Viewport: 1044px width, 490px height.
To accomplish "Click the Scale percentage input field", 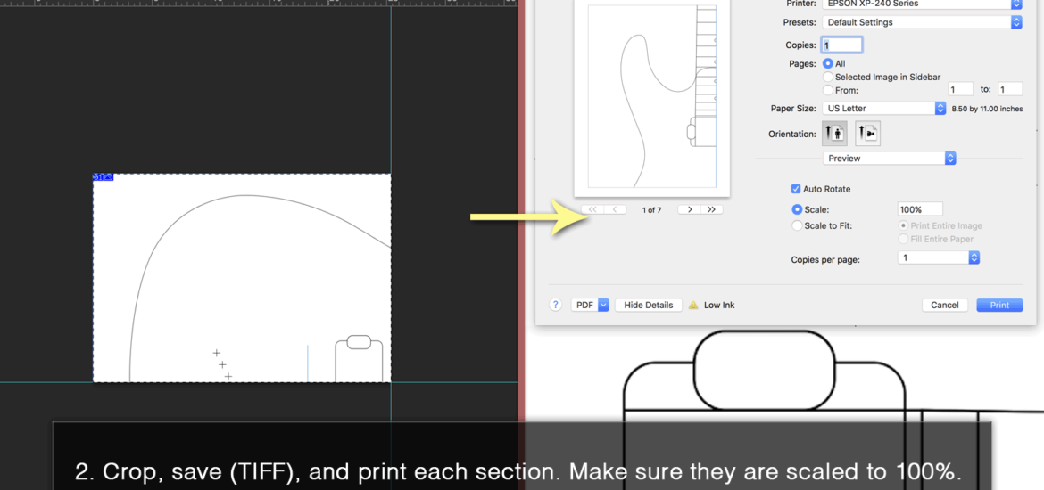I will (x=919, y=210).
